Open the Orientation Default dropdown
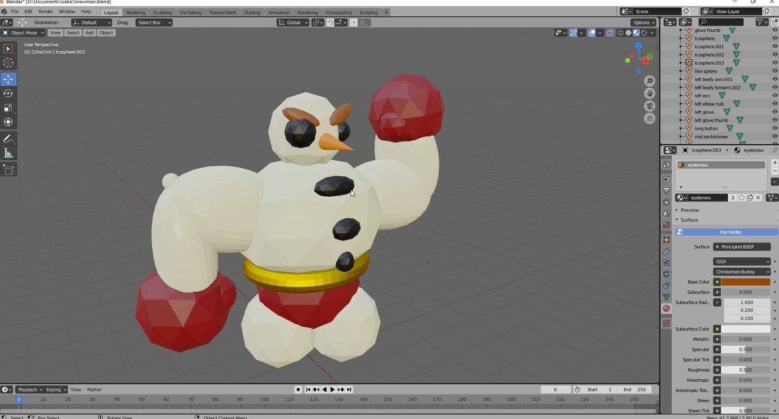779x419 pixels. tap(92, 22)
